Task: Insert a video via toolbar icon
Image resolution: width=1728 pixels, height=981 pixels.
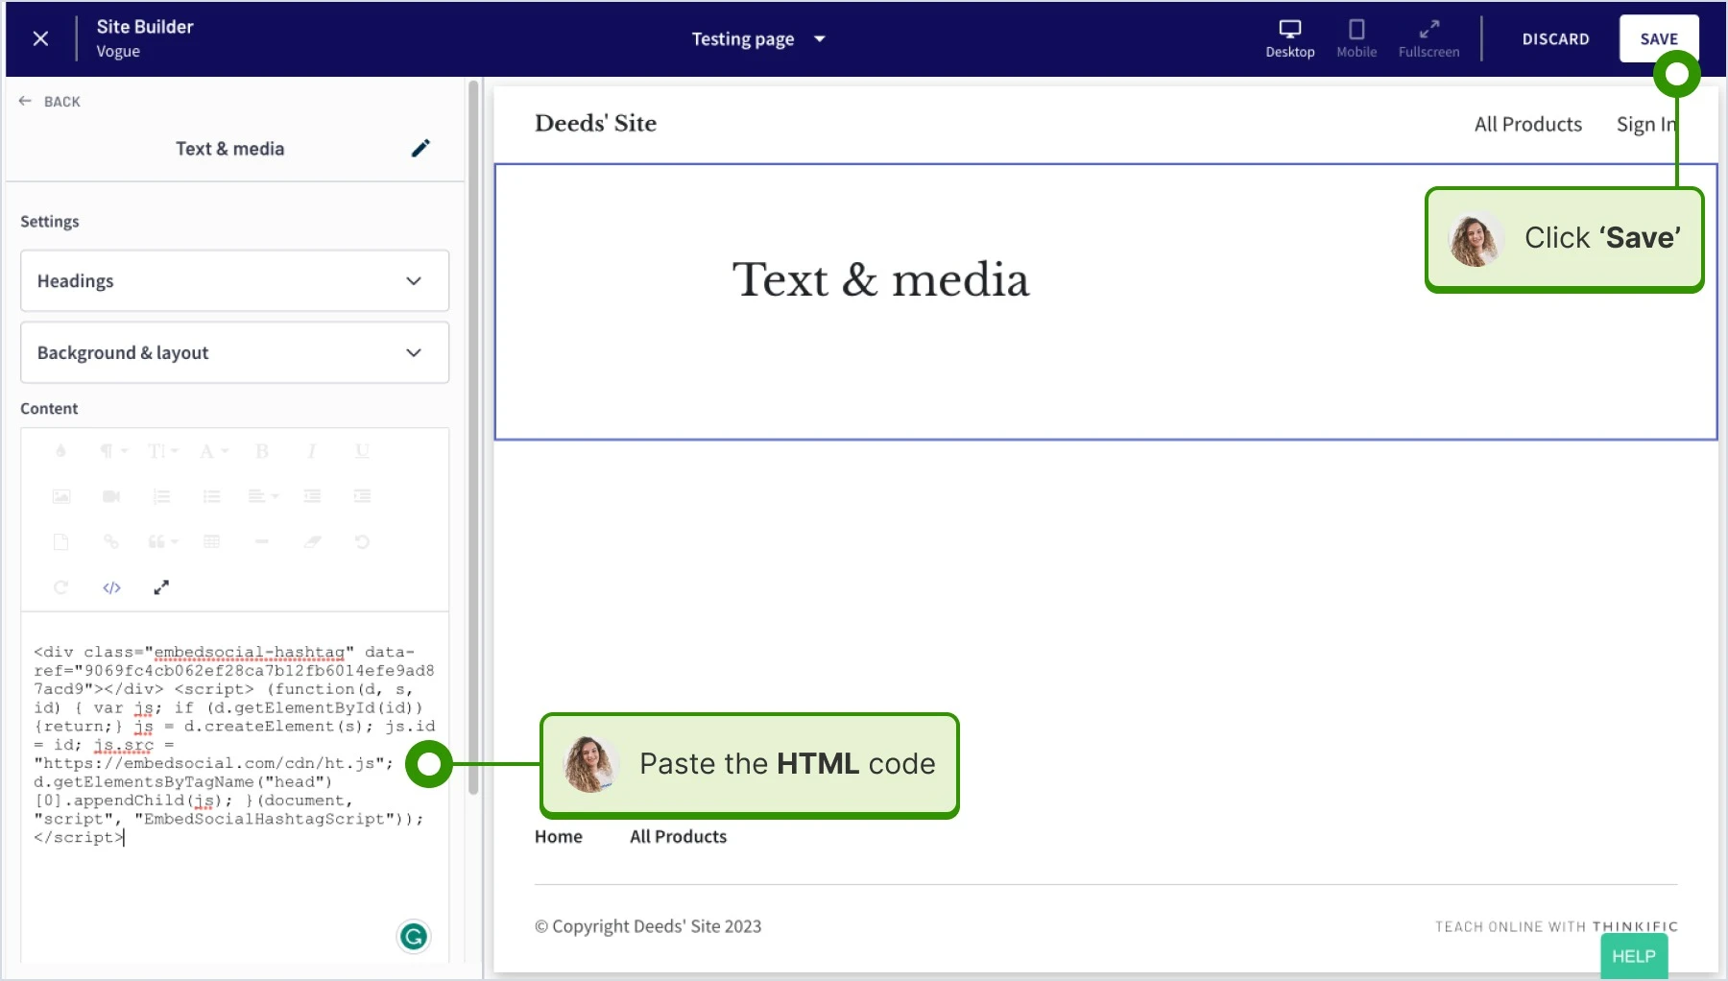Action: tap(111, 496)
